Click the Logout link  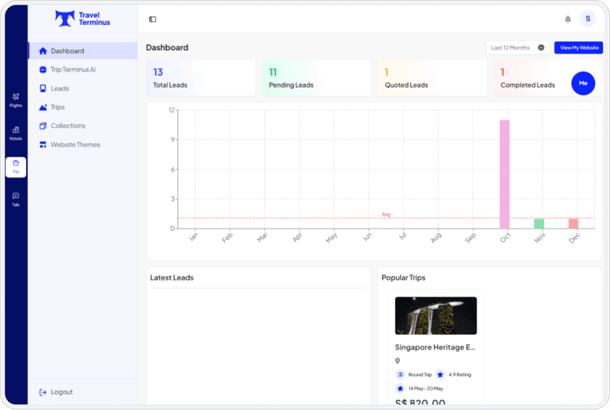tap(61, 392)
